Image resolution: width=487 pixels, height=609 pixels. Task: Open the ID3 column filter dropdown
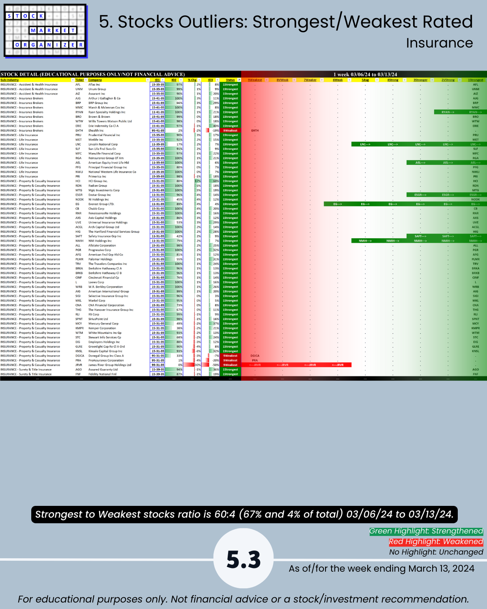click(x=218, y=80)
